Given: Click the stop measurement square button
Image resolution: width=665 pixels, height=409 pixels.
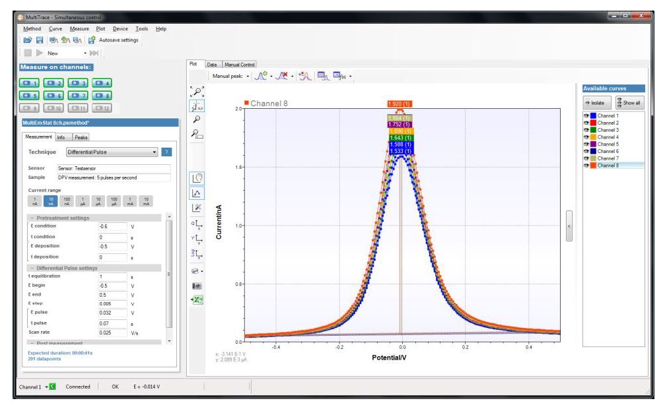Looking at the screenshot, I should coord(28,53).
